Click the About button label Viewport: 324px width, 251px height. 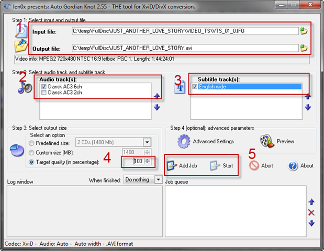pos(307,166)
